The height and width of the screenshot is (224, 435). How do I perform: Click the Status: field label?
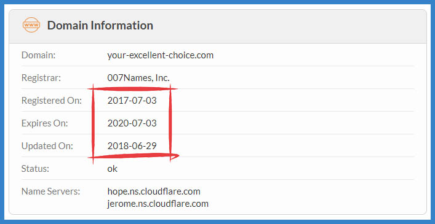pos(35,169)
